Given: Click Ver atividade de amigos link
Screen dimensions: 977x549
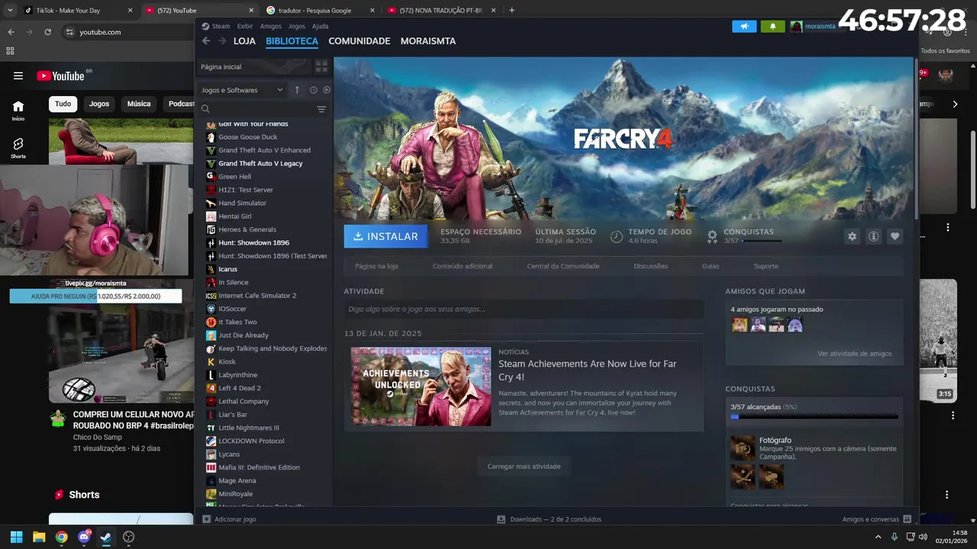Looking at the screenshot, I should pyautogui.click(x=854, y=354).
